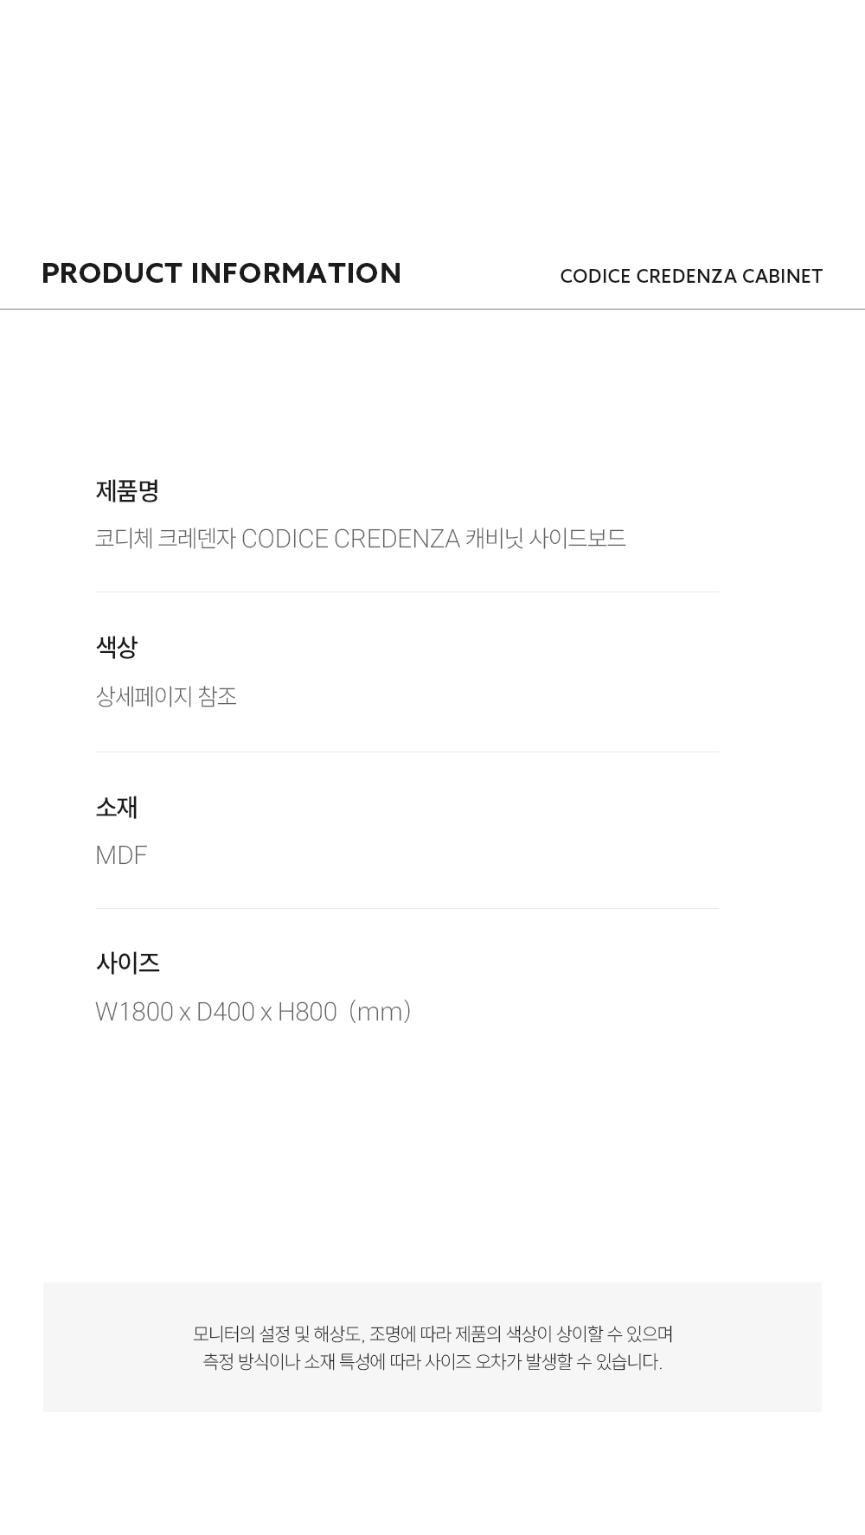Click the CODICE CREDENZA CABINET title text
The width and height of the screenshot is (865, 1535).
[x=691, y=276]
